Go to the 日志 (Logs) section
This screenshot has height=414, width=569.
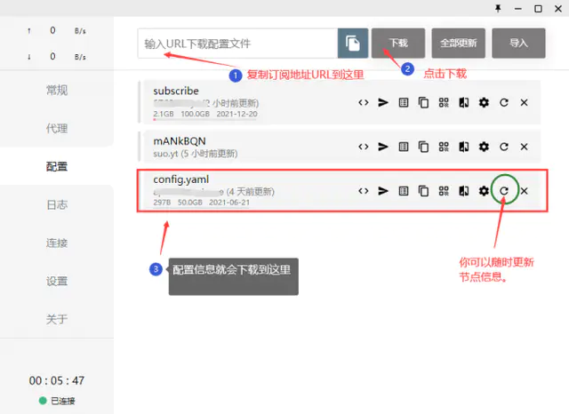click(x=57, y=204)
